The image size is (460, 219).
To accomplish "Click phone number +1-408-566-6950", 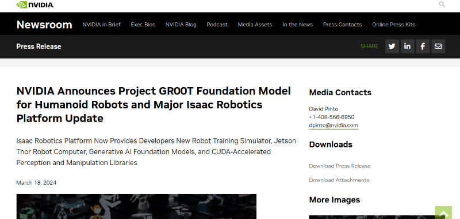I will [332, 117].
